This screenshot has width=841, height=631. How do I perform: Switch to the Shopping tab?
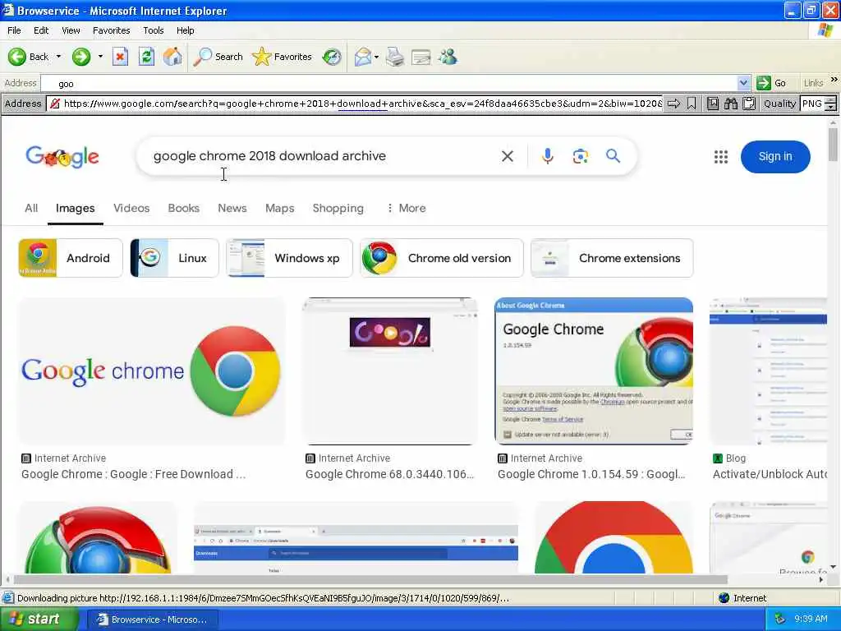click(x=338, y=208)
